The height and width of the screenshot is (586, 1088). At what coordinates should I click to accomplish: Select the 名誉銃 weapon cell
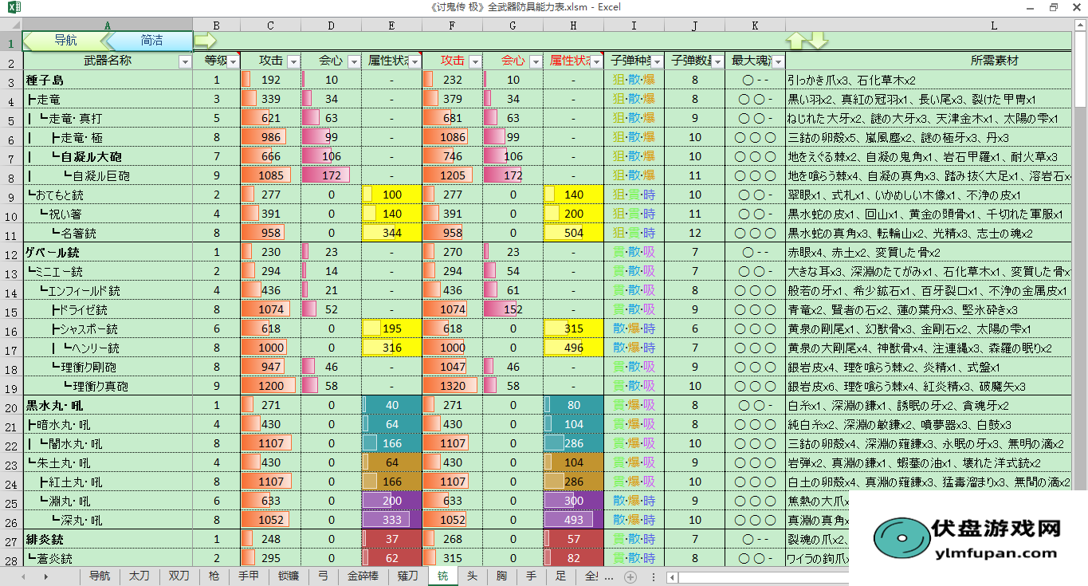click(x=108, y=233)
